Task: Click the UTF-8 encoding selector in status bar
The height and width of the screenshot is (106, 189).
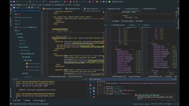Action: [161, 104]
